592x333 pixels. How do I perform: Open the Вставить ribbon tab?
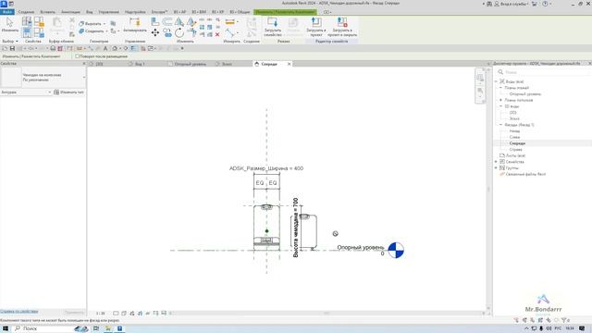click(x=47, y=12)
